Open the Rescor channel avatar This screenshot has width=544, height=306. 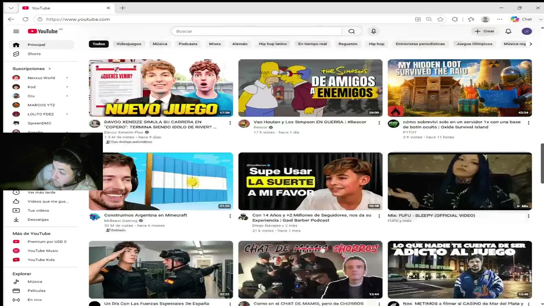[x=244, y=124]
